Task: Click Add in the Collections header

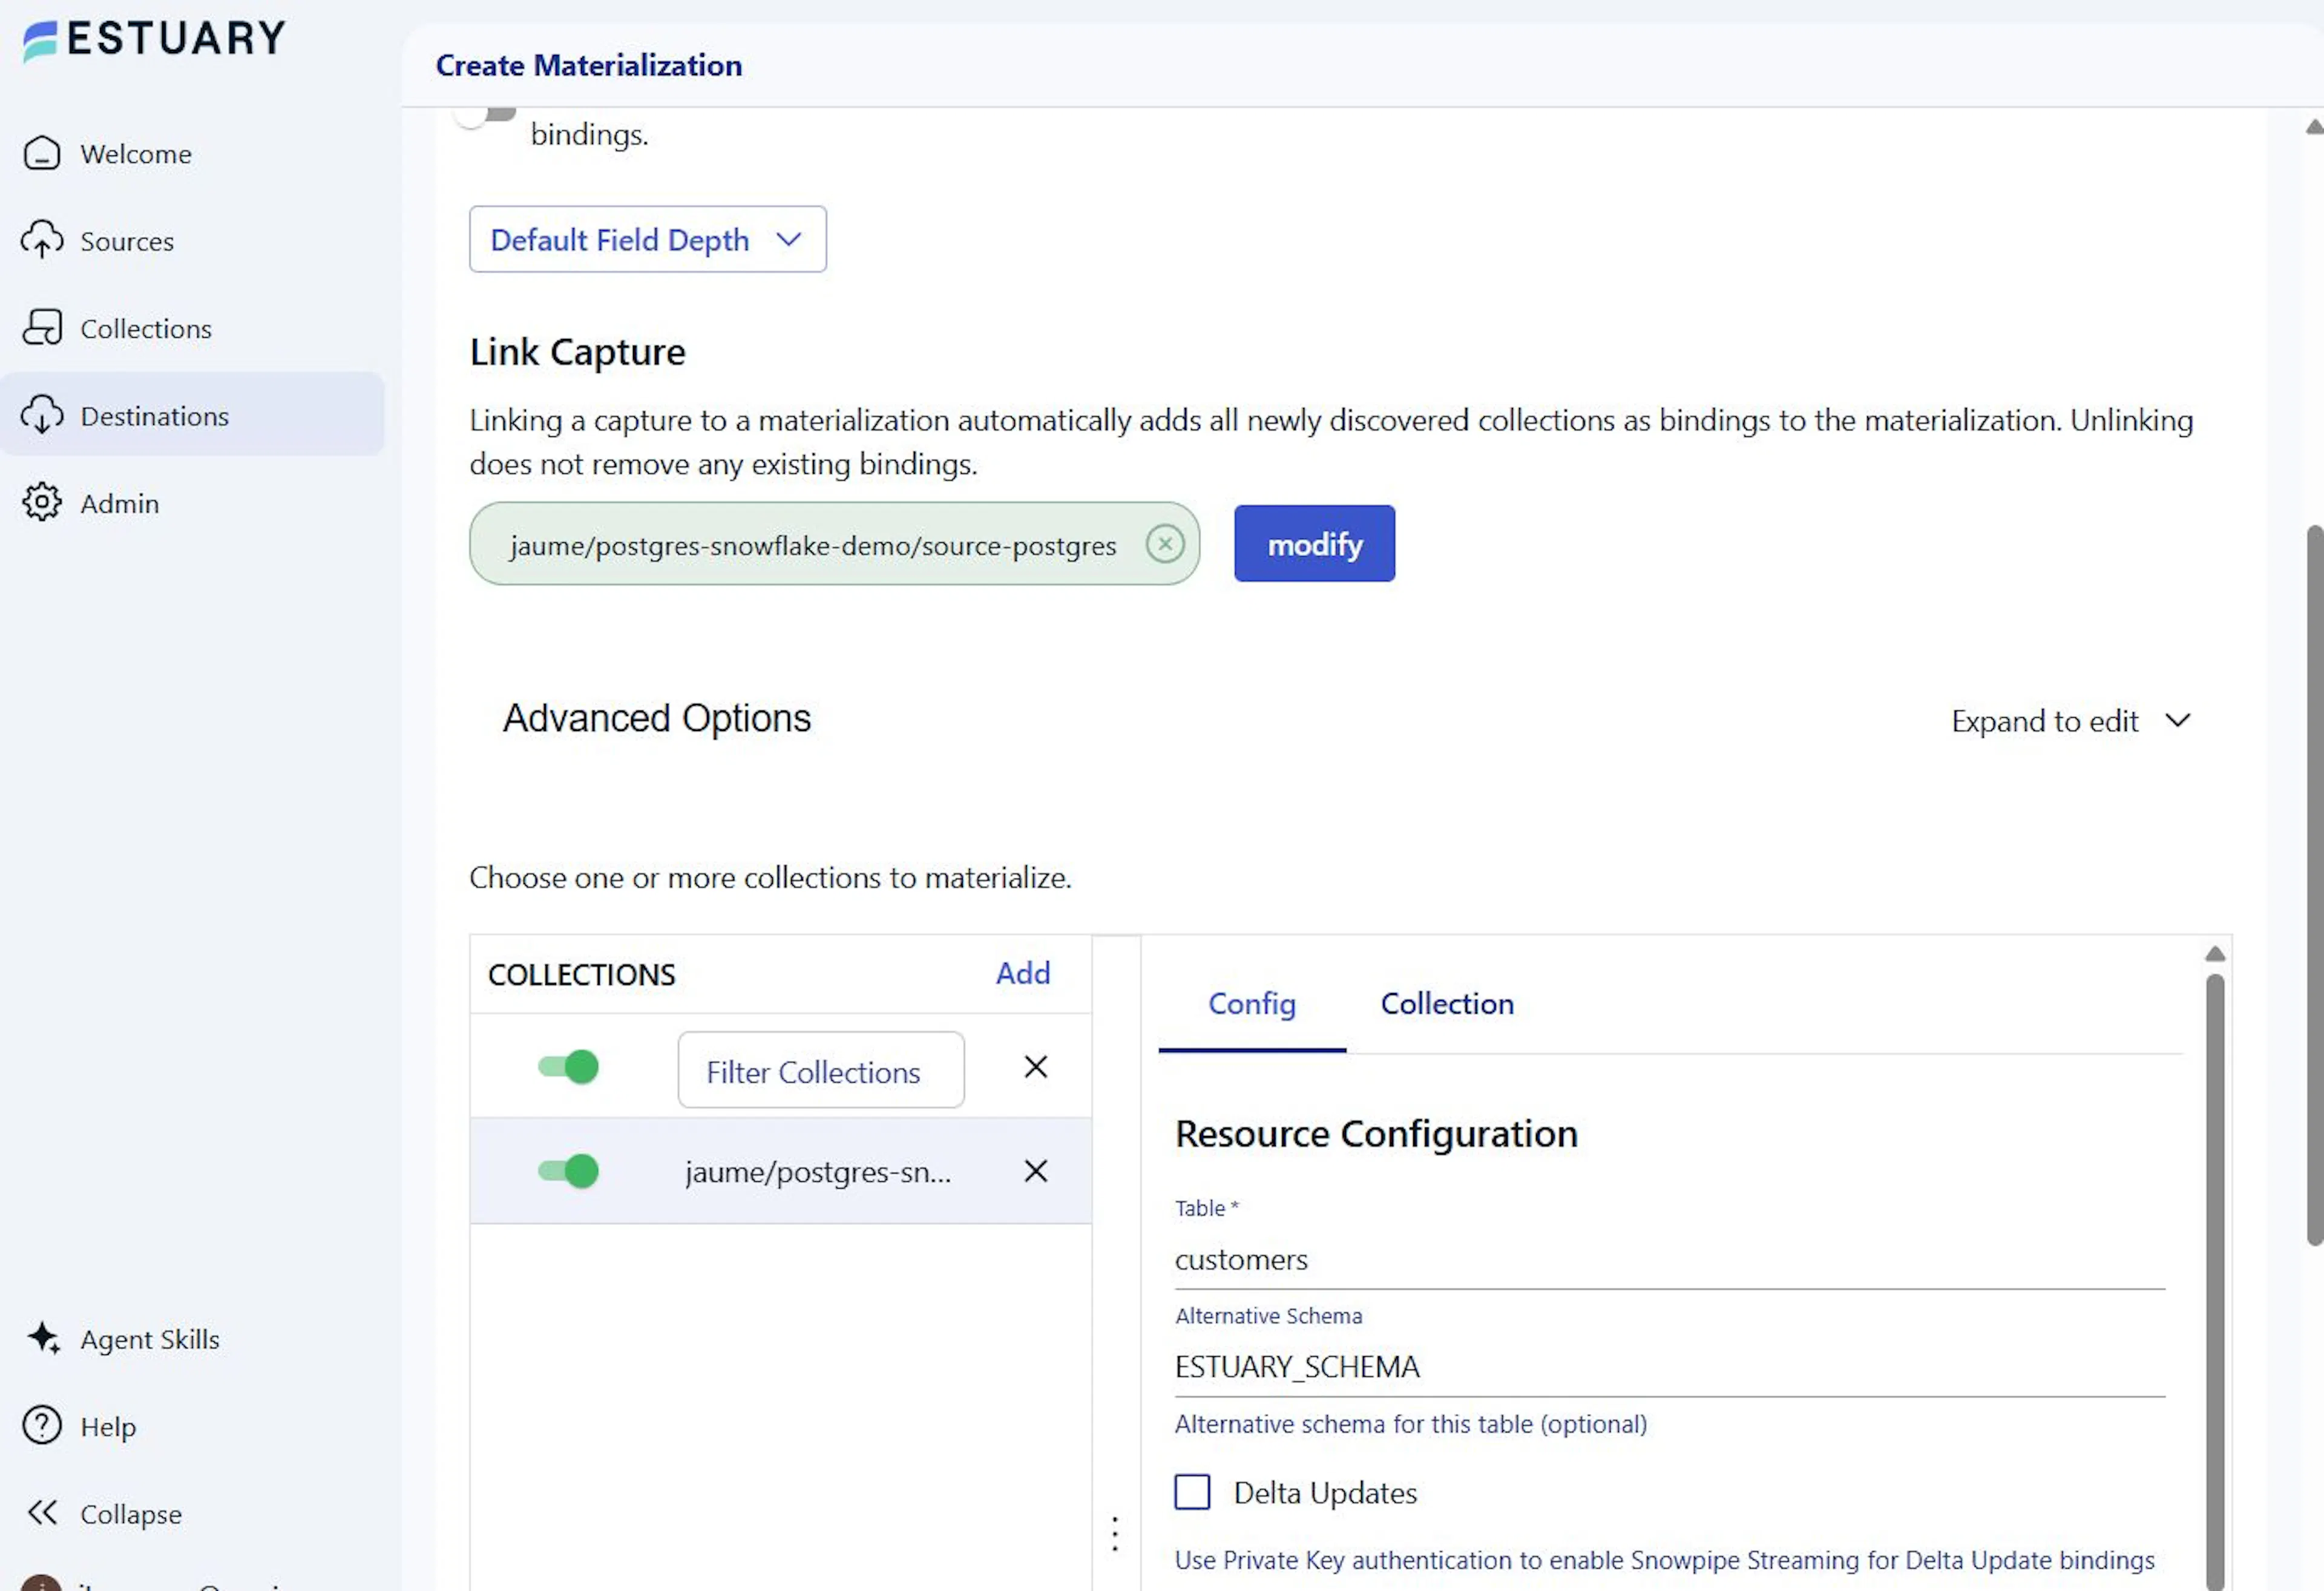Action: [x=1023, y=973]
